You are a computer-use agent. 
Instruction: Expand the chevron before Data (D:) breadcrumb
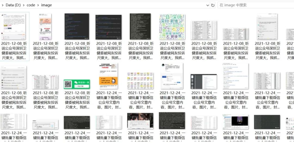click(x=2, y=5)
